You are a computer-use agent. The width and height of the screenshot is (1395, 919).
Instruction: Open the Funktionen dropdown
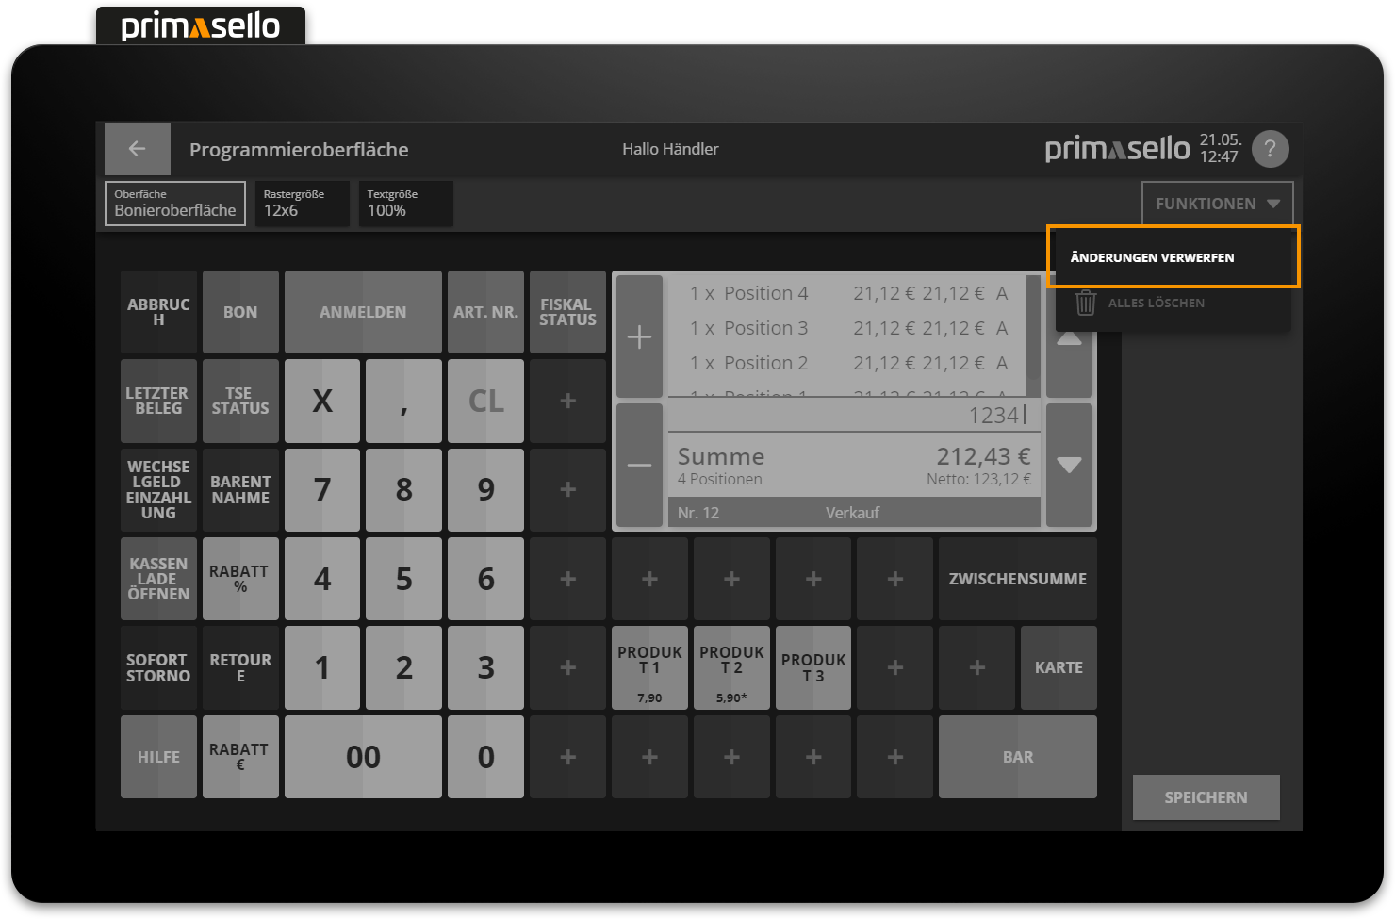pyautogui.click(x=1217, y=204)
